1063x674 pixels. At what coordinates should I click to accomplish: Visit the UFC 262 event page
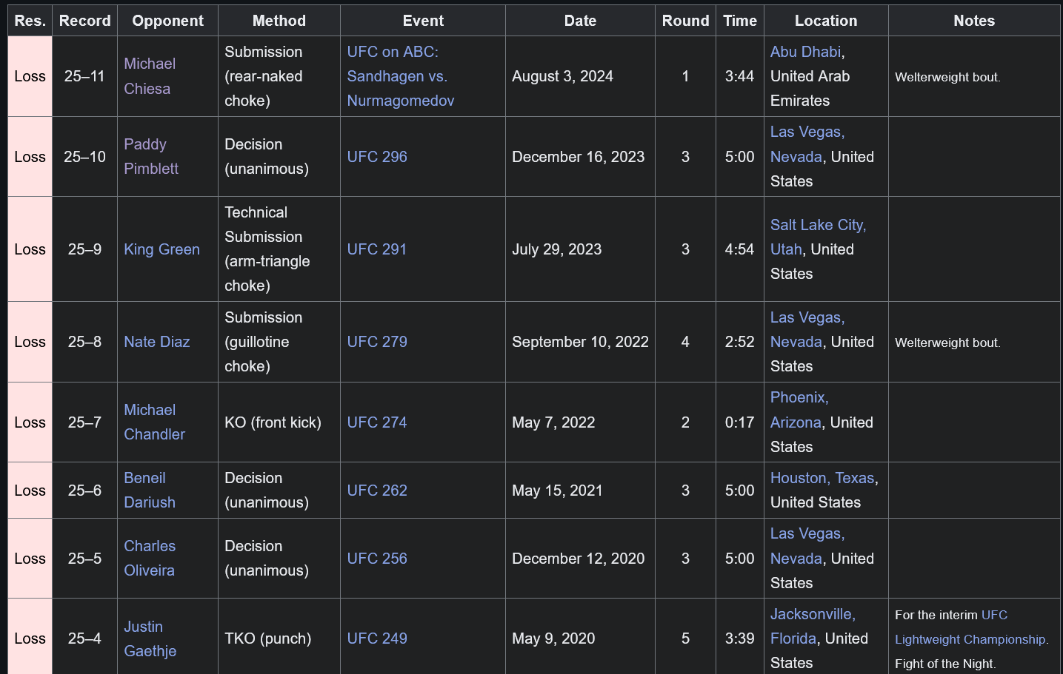click(377, 491)
